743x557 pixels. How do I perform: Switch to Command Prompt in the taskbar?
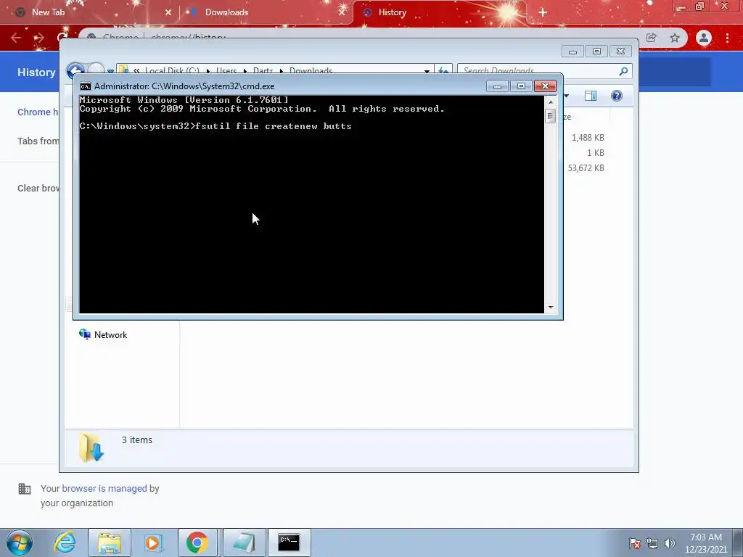289,542
